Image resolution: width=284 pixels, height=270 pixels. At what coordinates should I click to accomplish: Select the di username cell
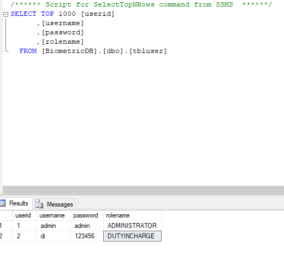point(54,236)
